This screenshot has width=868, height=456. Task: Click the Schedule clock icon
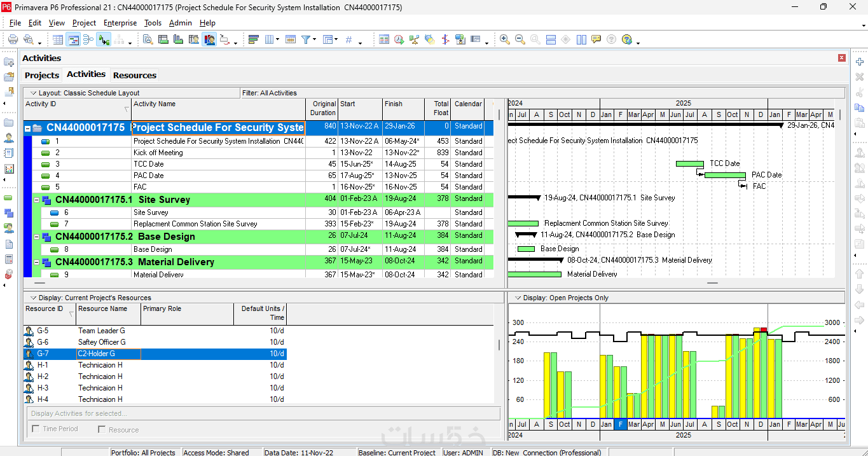(x=399, y=39)
